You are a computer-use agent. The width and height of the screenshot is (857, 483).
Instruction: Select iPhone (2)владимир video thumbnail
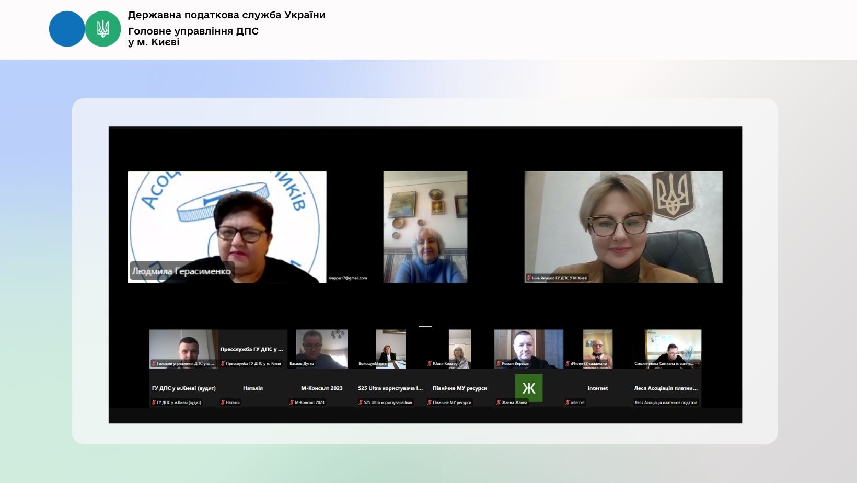(x=597, y=348)
